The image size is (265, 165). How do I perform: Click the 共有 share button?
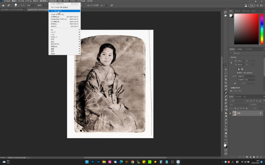(252, 5)
